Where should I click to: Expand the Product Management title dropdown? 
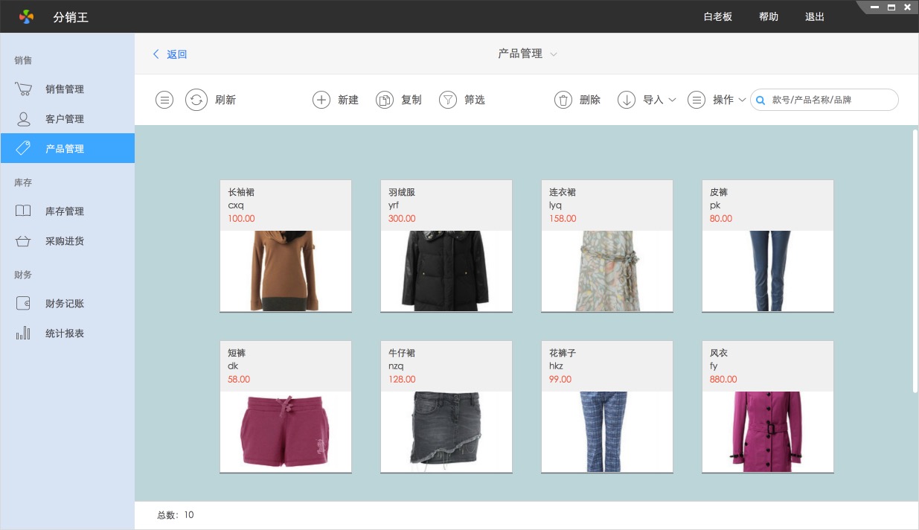(x=554, y=54)
